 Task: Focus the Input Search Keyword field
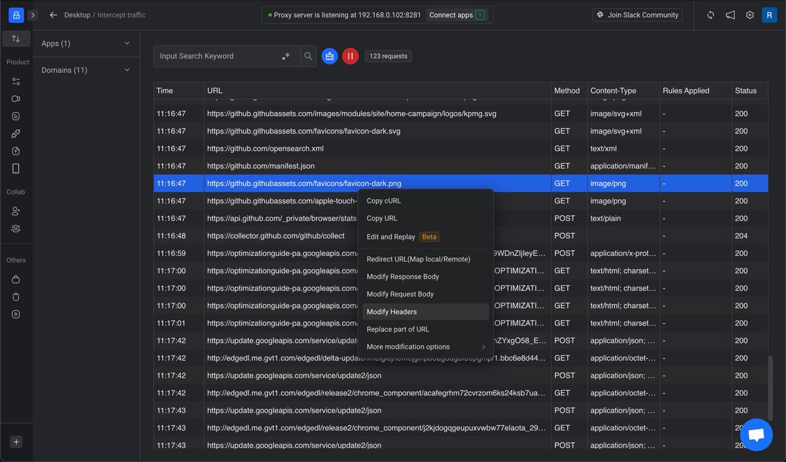point(217,56)
